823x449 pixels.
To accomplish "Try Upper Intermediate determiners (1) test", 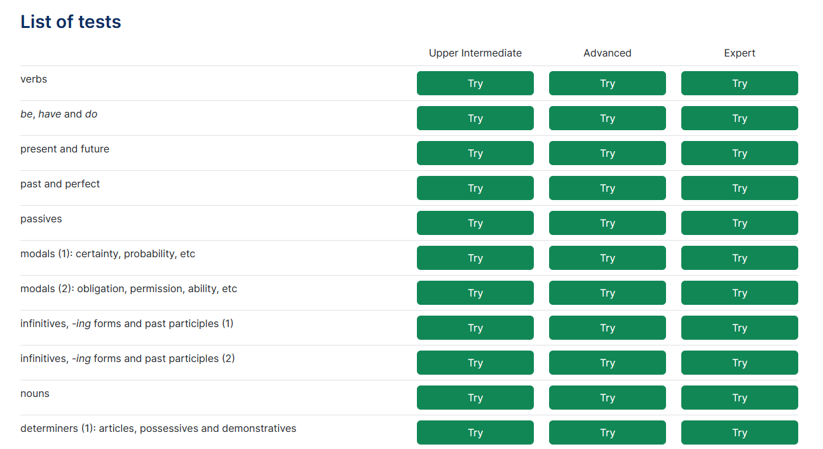I will pyautogui.click(x=475, y=432).
